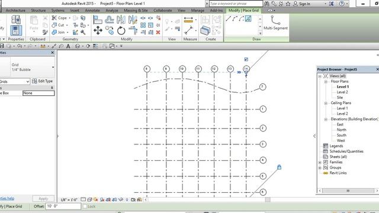Expand the Draw gallery list arrow

click(x=260, y=33)
